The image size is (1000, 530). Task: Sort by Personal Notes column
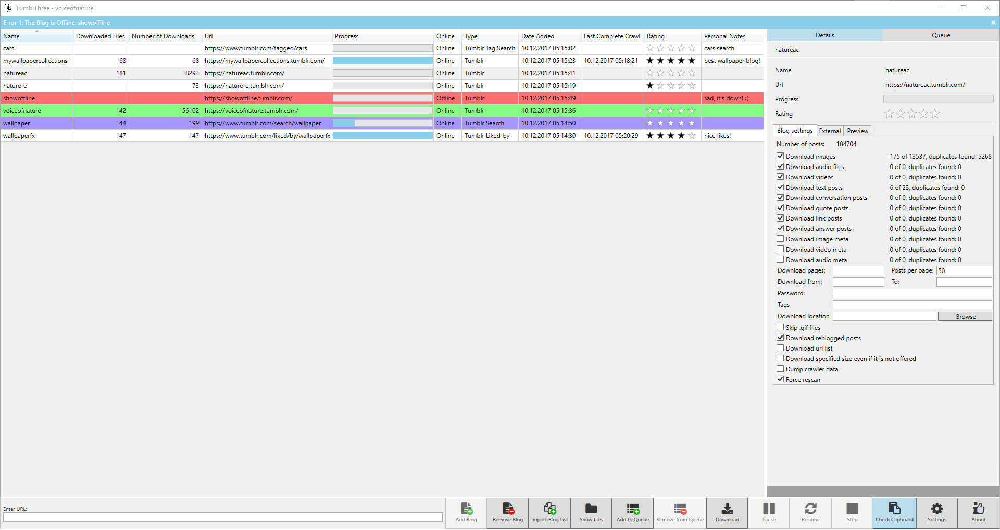pos(732,36)
